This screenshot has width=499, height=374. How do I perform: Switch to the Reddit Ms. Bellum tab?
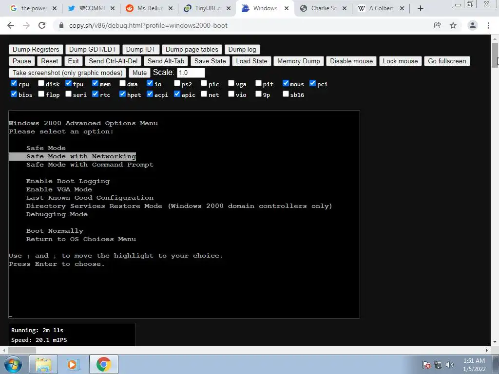150,8
